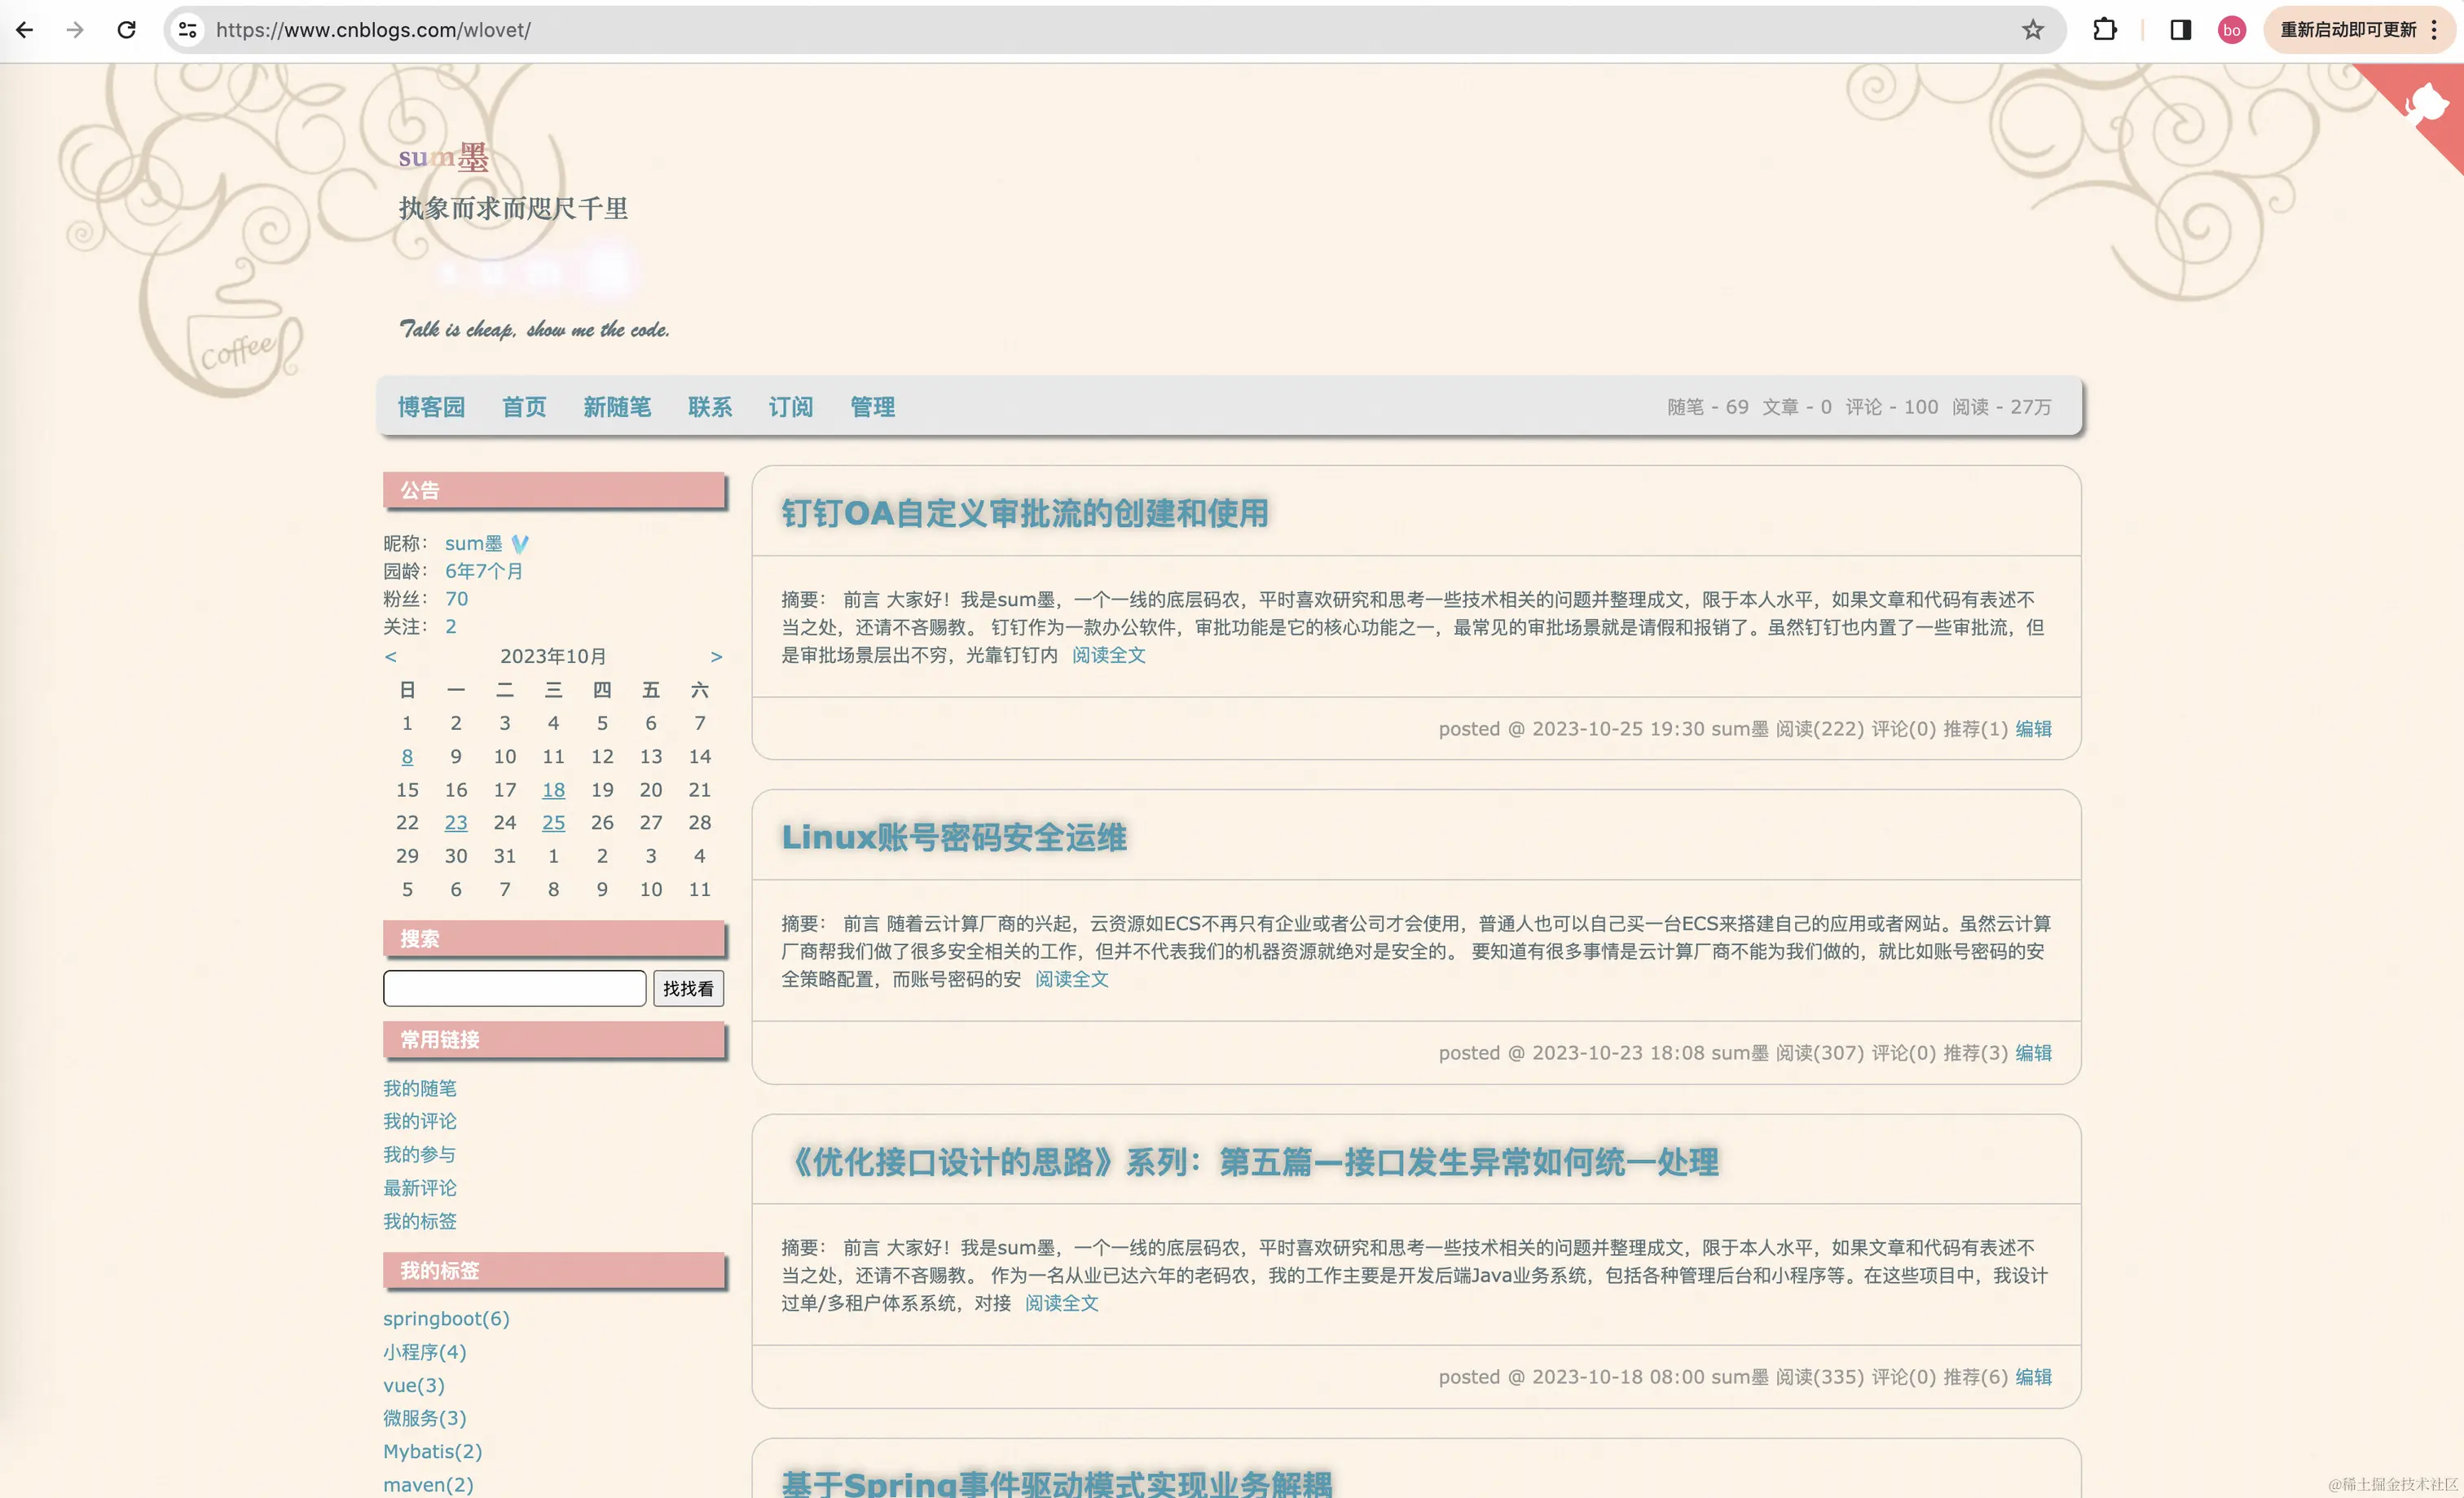Open 联系 navigation item
Image resolution: width=2464 pixels, height=1498 pixels.
point(710,407)
